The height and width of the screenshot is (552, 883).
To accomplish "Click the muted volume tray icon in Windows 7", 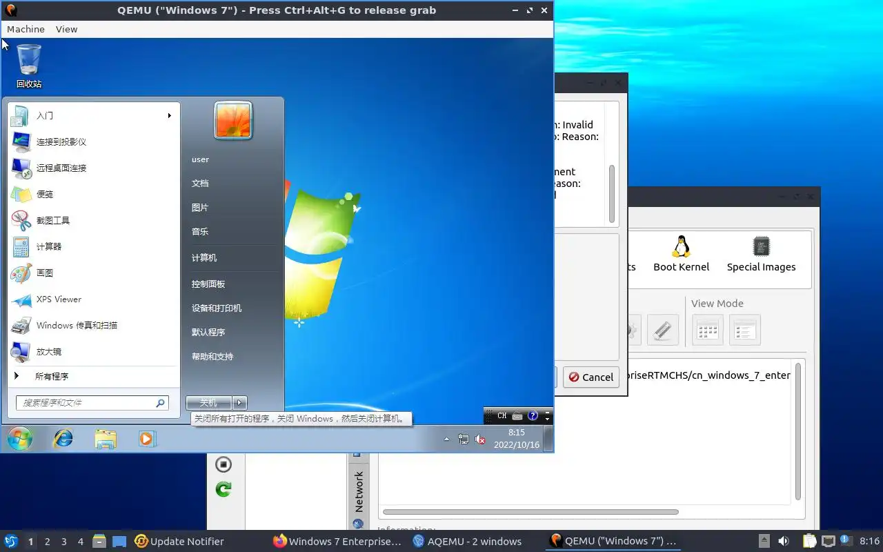I will tap(480, 439).
